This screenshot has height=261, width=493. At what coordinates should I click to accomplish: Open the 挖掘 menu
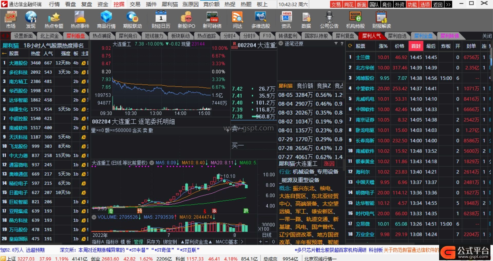119,4
